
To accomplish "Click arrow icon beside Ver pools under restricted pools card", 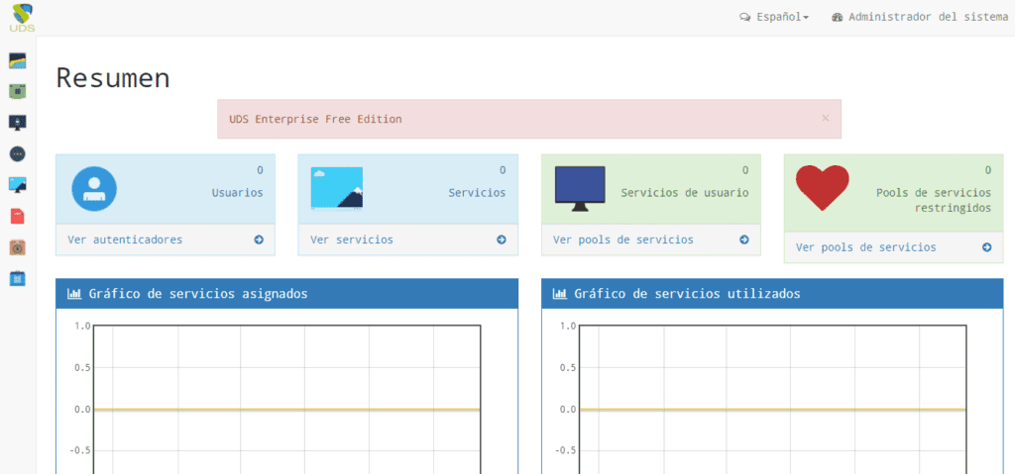I will tap(986, 247).
